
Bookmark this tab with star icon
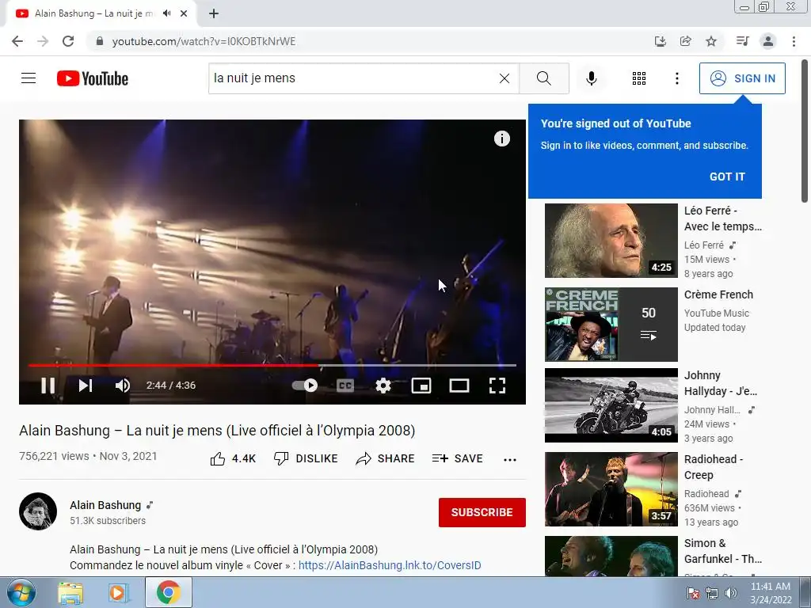click(711, 41)
